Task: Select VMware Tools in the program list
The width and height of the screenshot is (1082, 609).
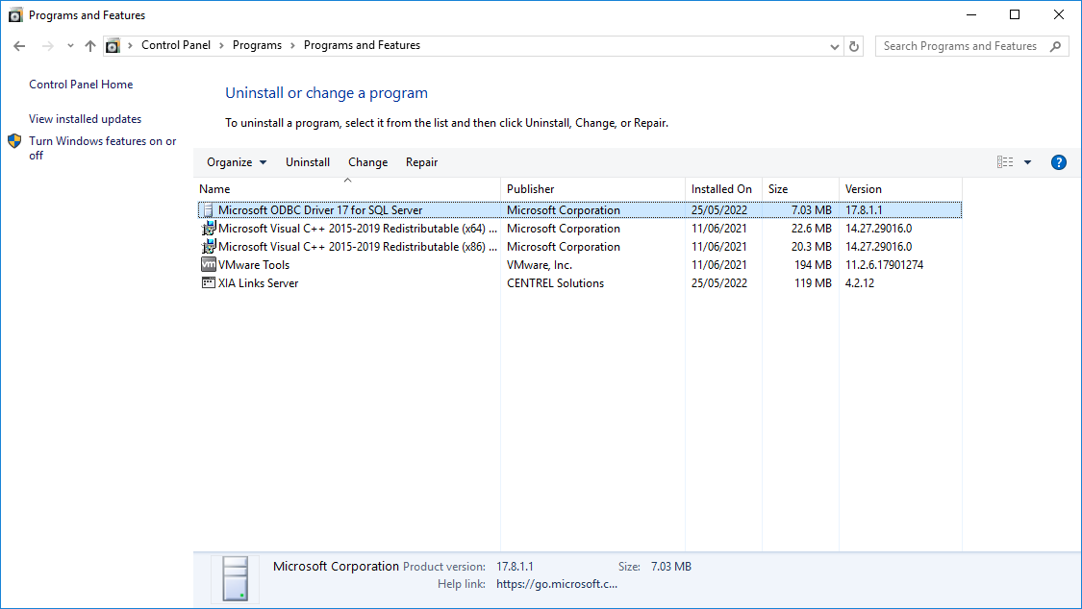Action: click(x=580, y=265)
